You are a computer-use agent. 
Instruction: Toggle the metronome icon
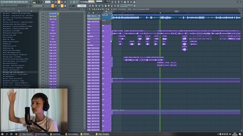click(52, 2)
